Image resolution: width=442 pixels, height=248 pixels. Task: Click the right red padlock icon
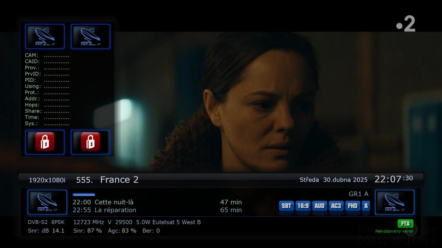click(91, 142)
